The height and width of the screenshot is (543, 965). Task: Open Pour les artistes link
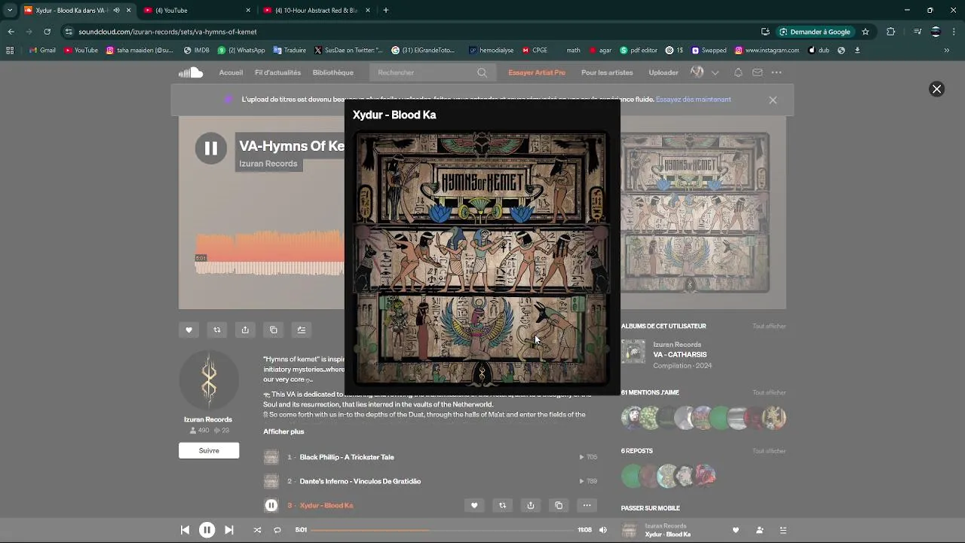point(607,72)
